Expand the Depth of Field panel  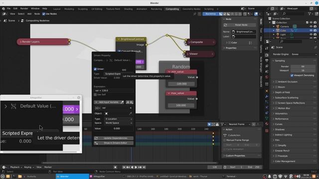coord(274,92)
